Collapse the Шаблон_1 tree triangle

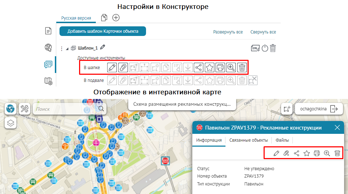[67, 48]
